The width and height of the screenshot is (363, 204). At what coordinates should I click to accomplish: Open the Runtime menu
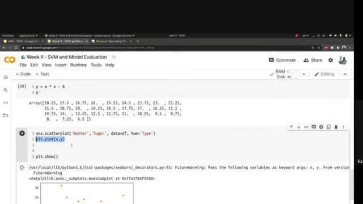(78, 65)
